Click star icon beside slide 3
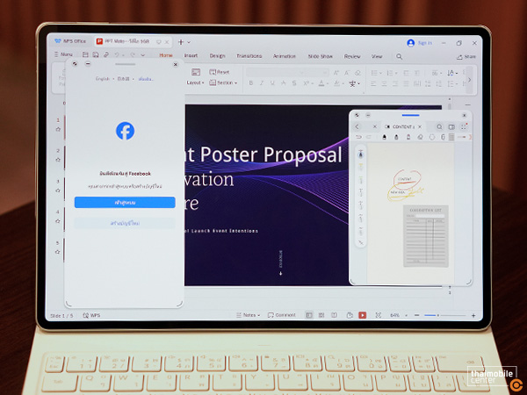 [x=58, y=190]
